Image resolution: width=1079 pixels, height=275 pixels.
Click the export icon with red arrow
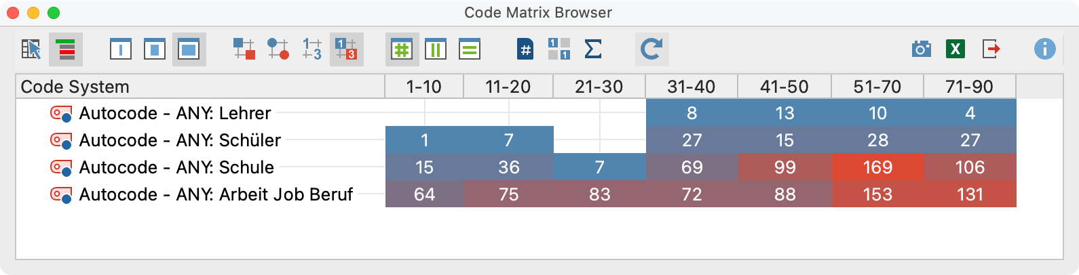pos(991,49)
